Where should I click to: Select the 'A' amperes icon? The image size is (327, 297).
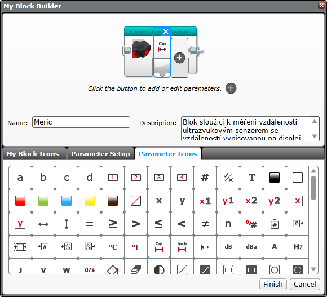(x=275, y=247)
